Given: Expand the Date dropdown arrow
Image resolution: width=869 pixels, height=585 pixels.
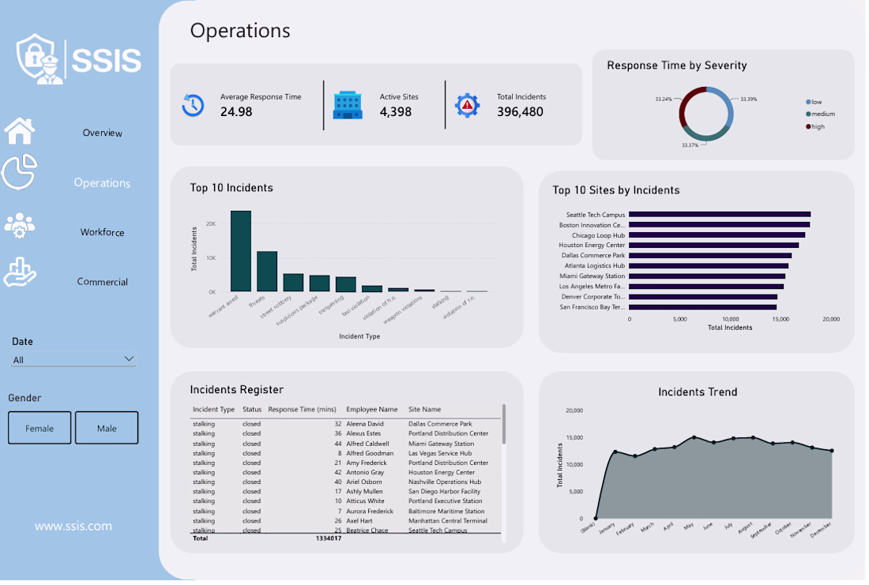Looking at the screenshot, I should [129, 359].
